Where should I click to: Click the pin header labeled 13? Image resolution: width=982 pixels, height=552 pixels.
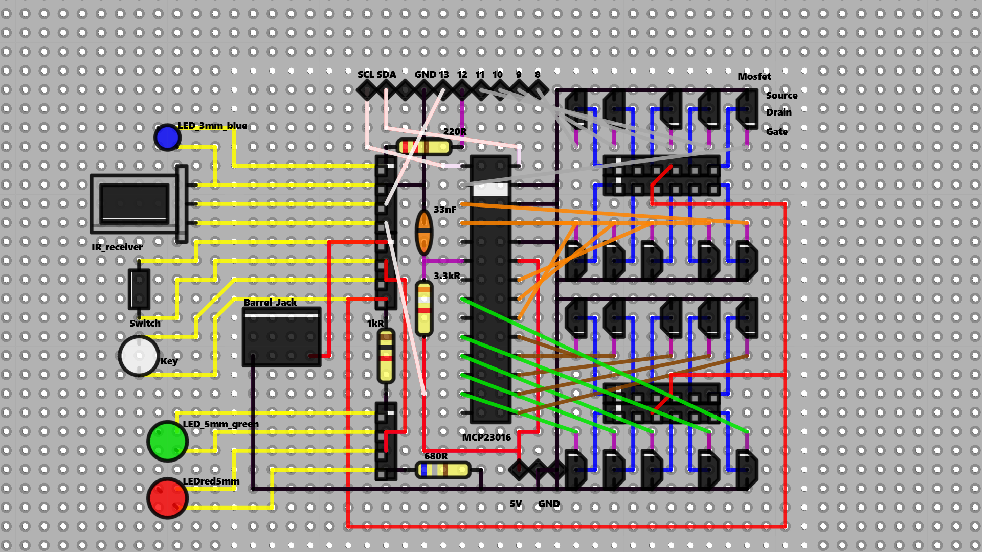[443, 89]
